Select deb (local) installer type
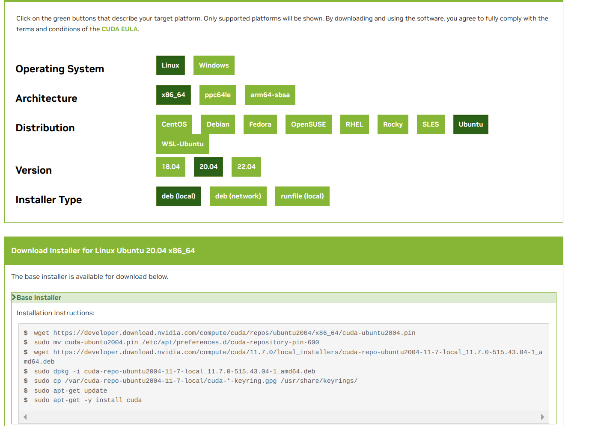595x426 pixels. (178, 196)
